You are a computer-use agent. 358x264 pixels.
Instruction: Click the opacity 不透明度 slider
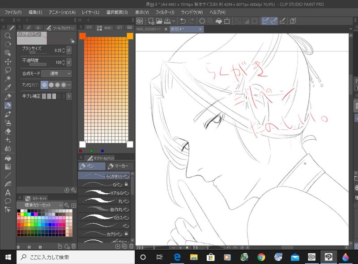(x=38, y=64)
